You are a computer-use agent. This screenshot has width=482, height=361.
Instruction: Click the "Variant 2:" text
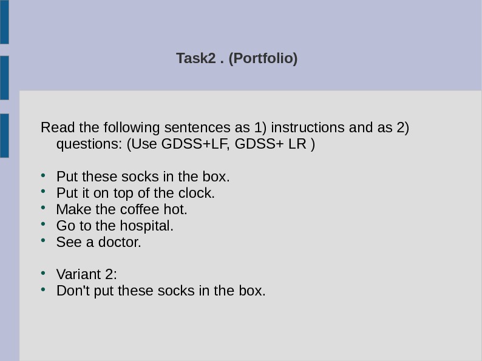click(86, 274)
